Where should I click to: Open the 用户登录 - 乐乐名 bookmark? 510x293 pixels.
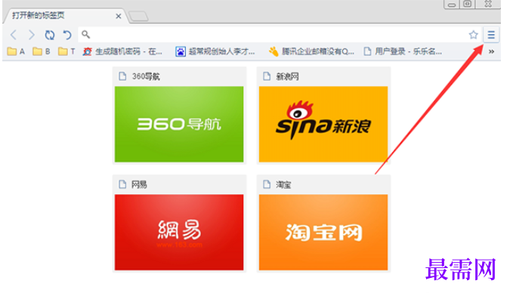click(403, 51)
